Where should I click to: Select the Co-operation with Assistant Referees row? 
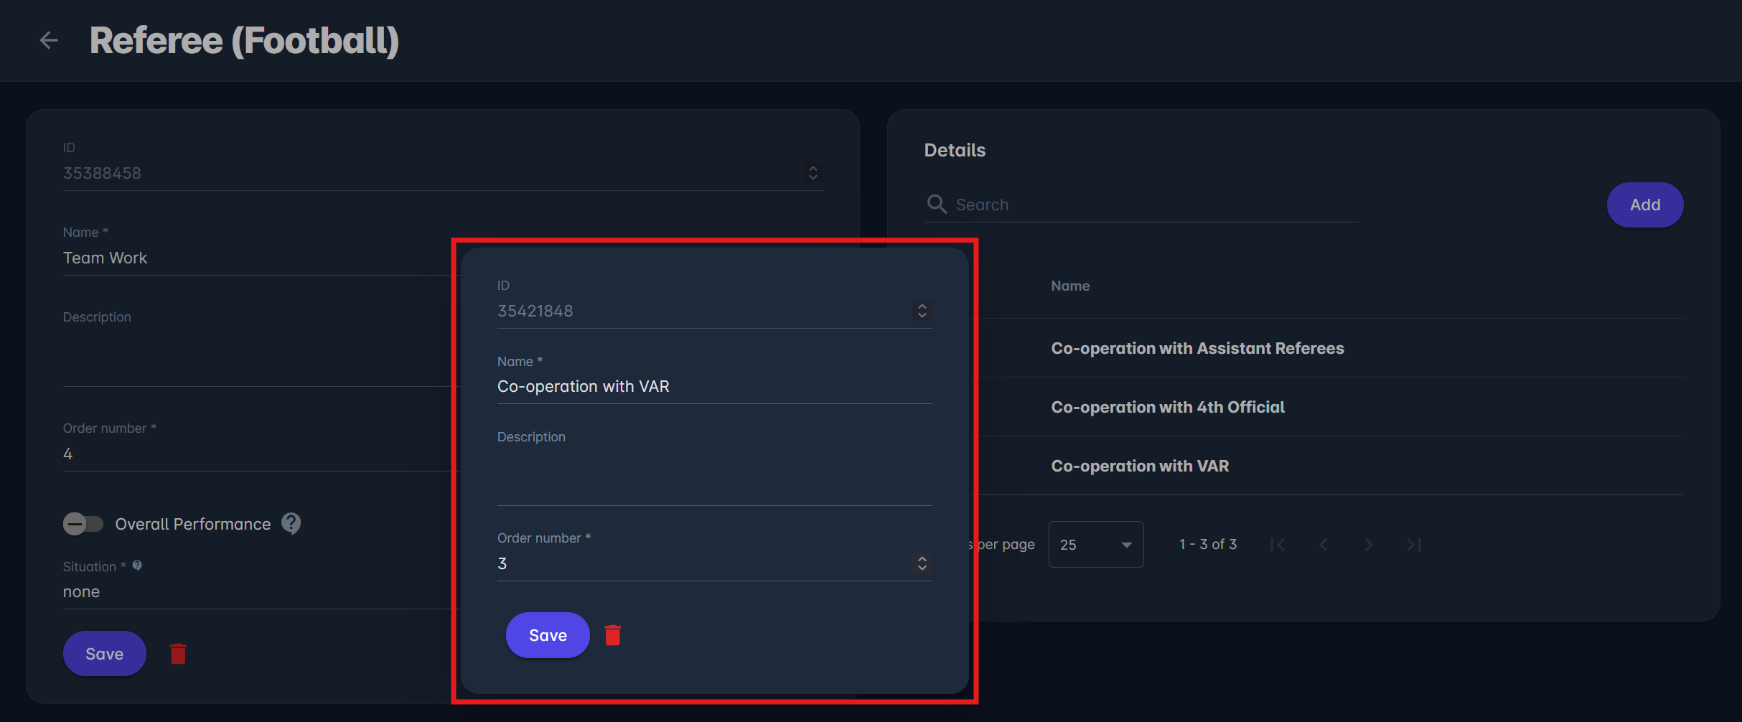pyautogui.click(x=1197, y=348)
